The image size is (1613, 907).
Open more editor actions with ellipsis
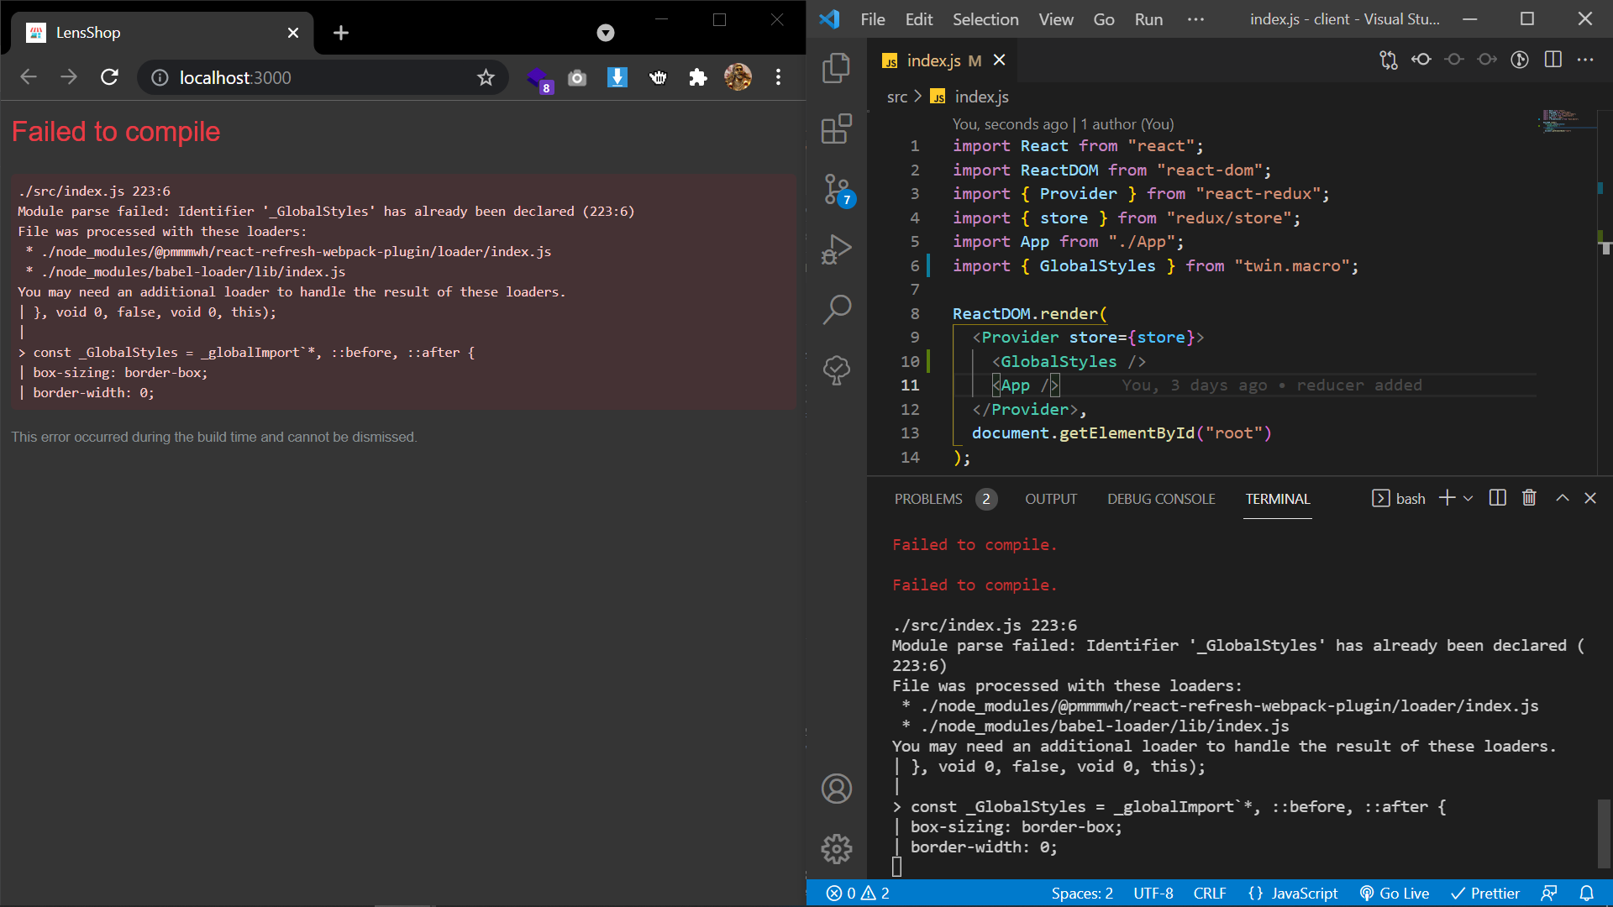click(x=1586, y=60)
